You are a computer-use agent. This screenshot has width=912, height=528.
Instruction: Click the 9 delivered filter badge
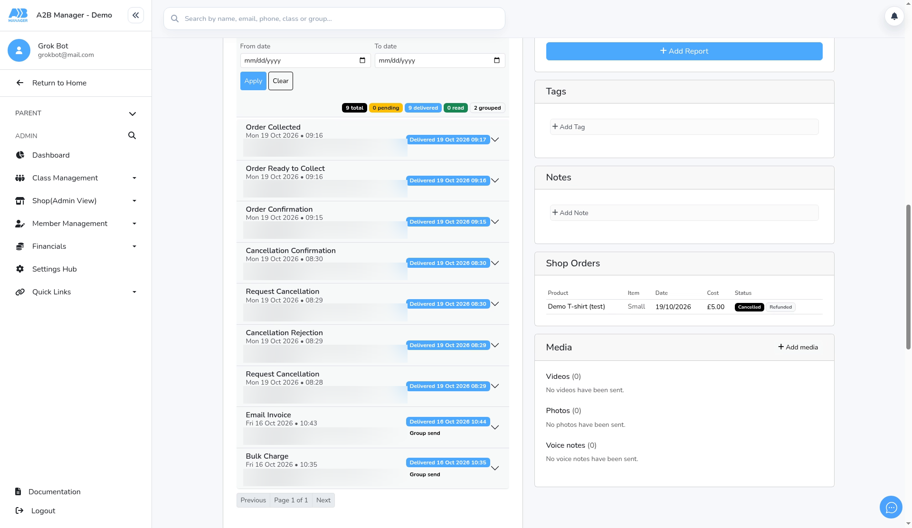pos(423,108)
